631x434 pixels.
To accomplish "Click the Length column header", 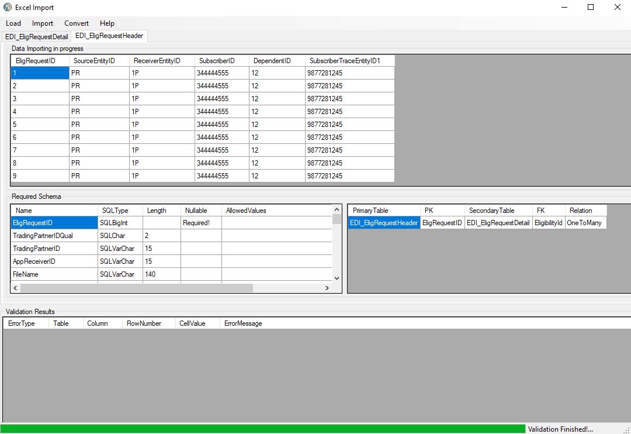I will (162, 211).
